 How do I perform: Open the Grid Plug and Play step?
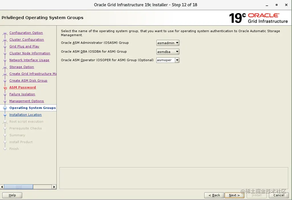(x=24, y=46)
